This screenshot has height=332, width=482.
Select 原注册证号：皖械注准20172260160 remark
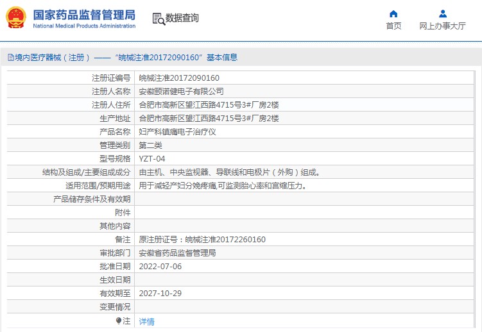tap(202, 240)
